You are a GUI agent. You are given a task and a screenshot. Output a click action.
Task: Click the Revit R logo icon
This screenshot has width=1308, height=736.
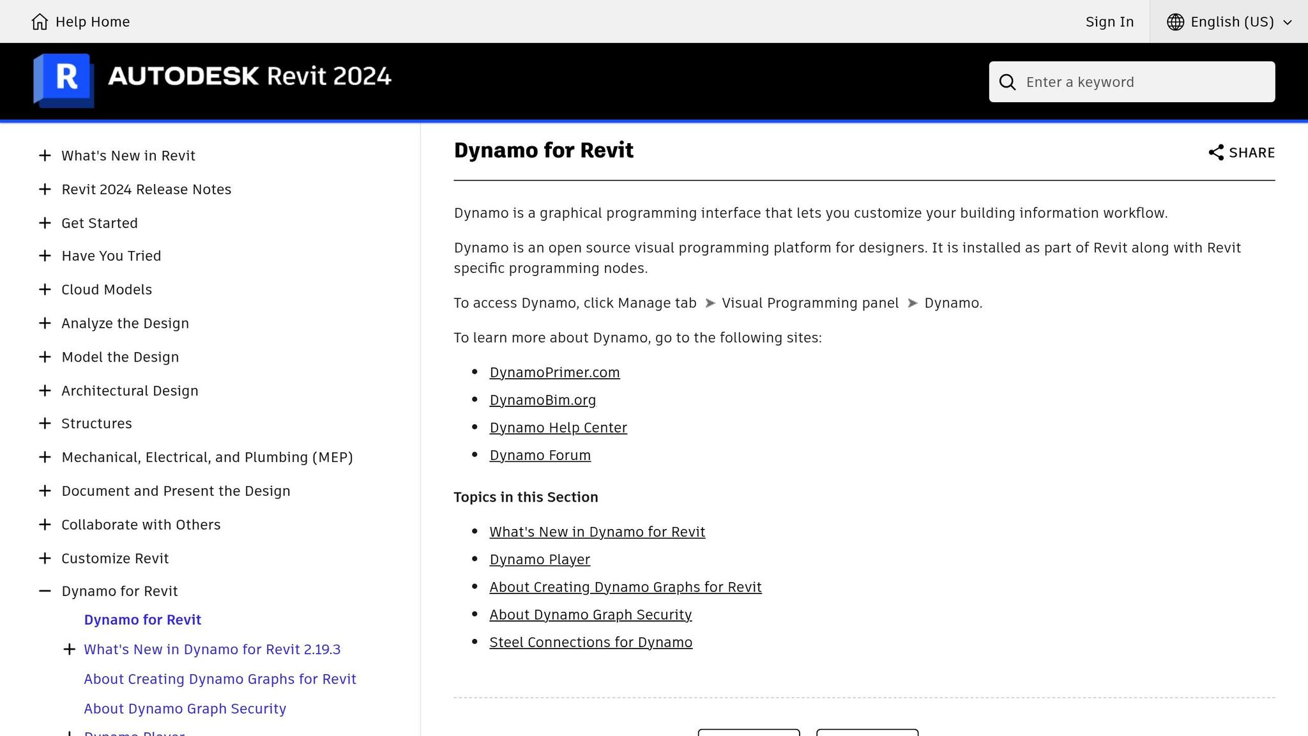click(x=64, y=80)
